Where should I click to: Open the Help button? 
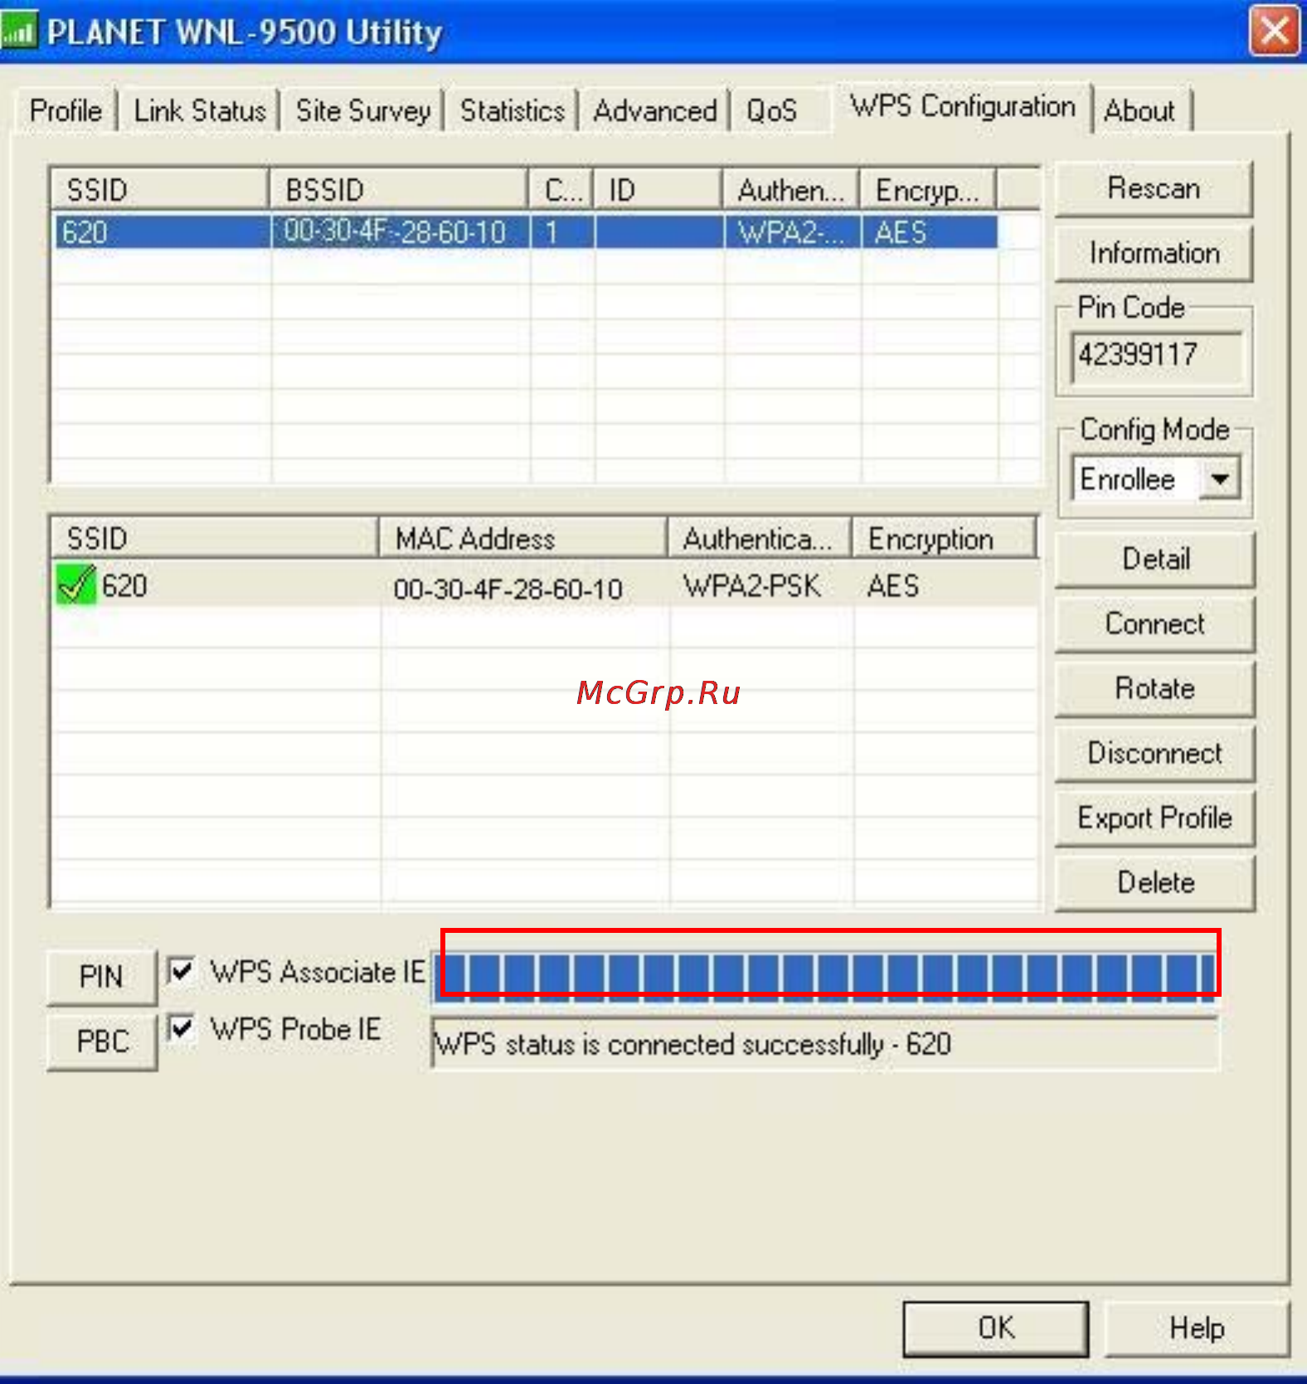(1197, 1328)
